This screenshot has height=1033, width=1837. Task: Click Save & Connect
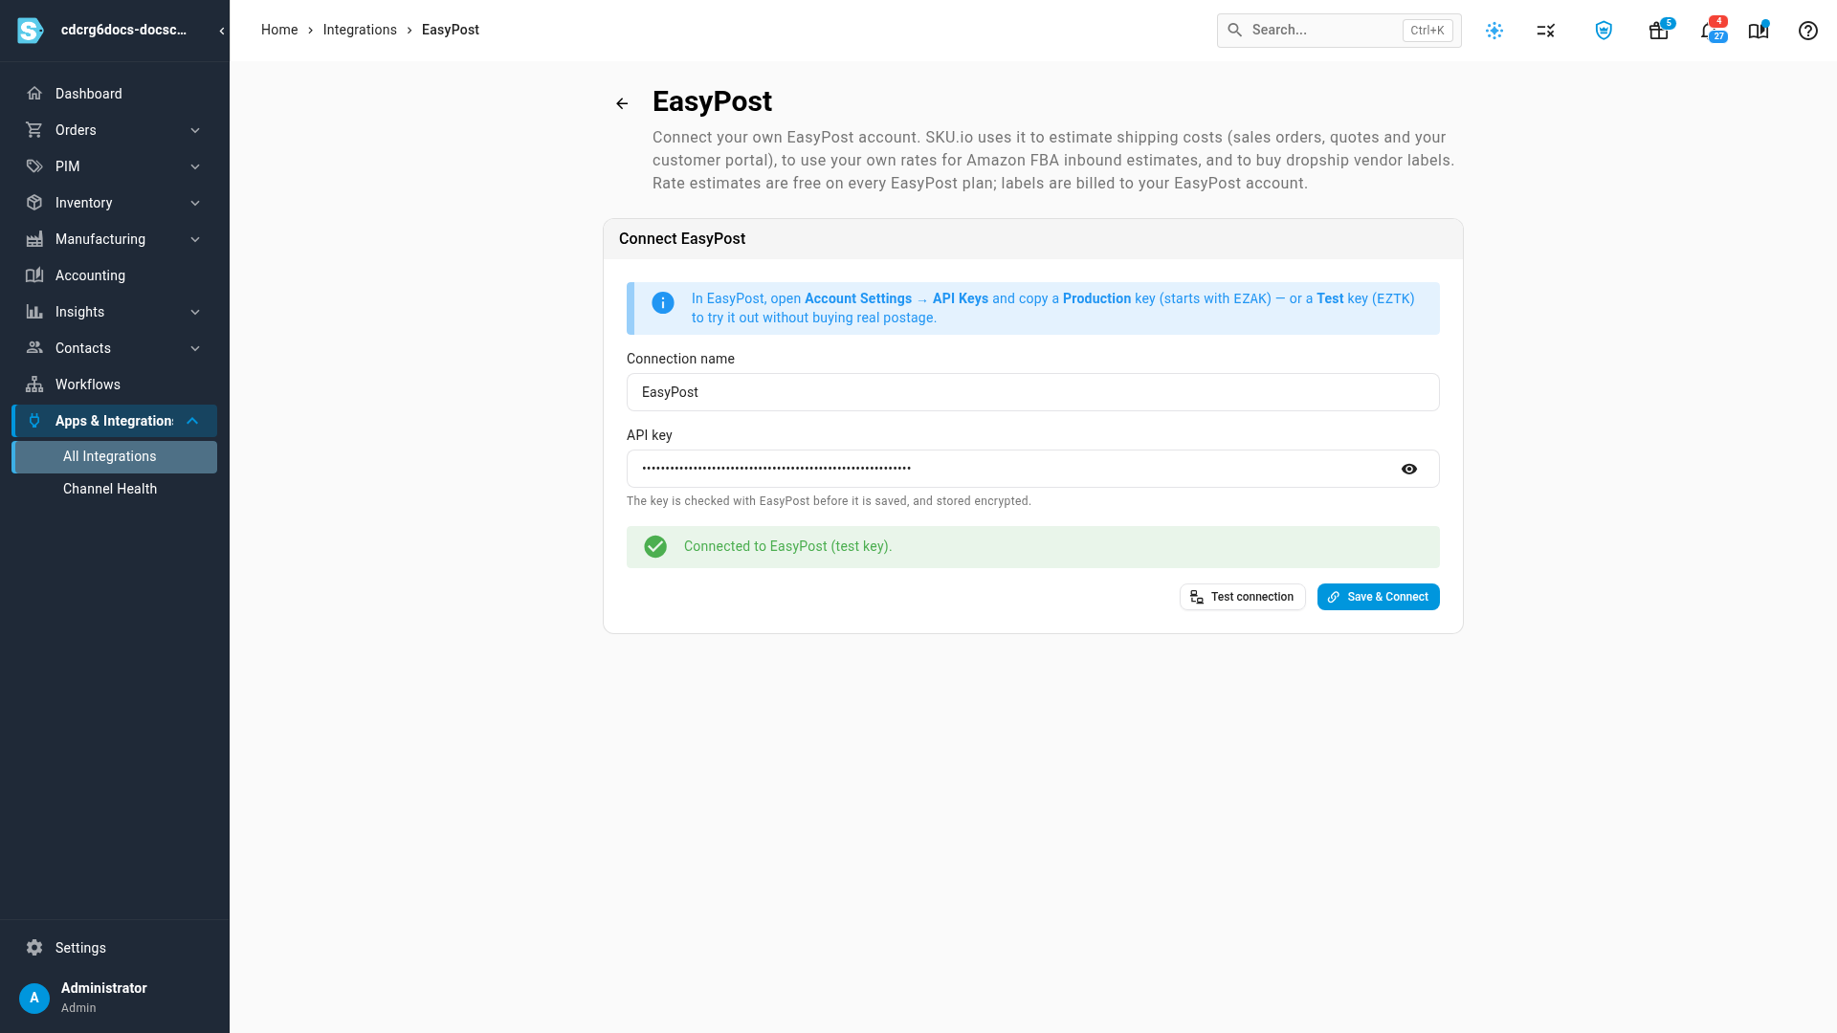click(1378, 597)
